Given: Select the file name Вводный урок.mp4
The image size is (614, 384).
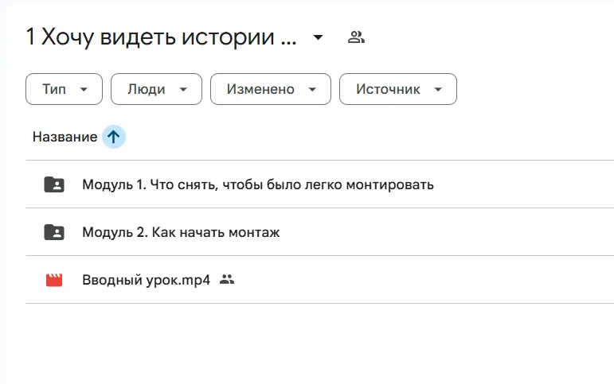Looking at the screenshot, I should click(x=146, y=280).
